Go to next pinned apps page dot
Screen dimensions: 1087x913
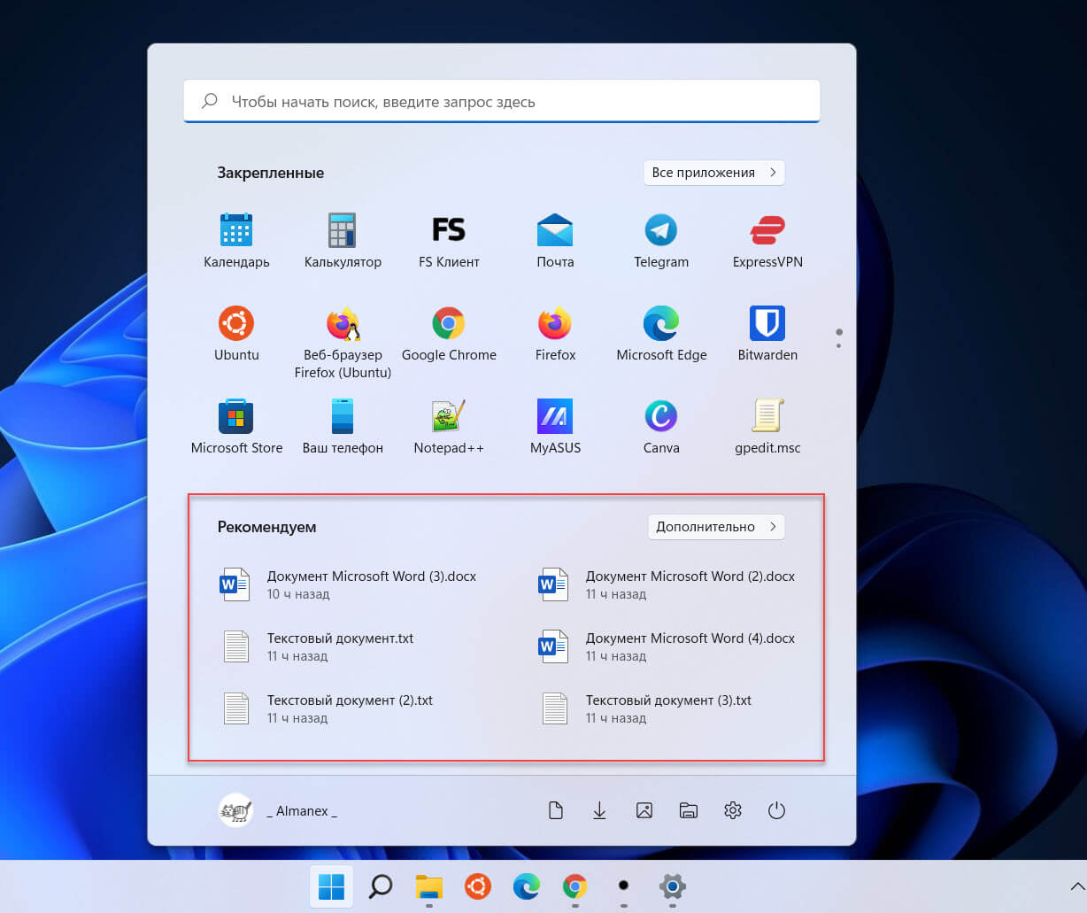(x=839, y=345)
